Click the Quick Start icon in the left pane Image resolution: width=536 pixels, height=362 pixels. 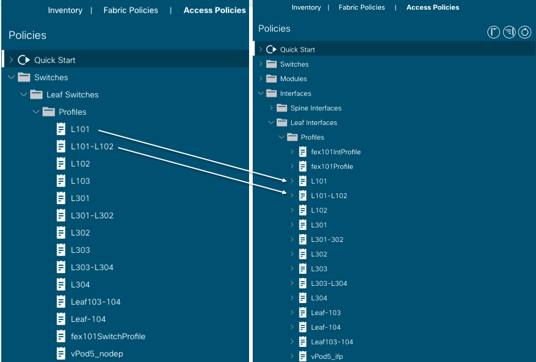pyautogui.click(x=22, y=59)
